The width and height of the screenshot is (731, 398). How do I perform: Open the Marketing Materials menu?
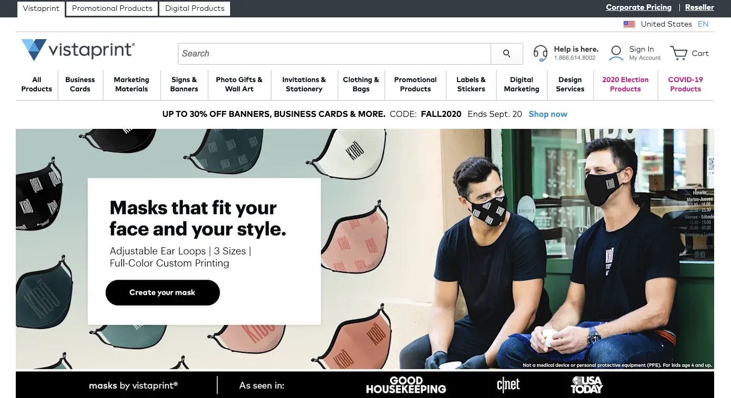tap(132, 84)
